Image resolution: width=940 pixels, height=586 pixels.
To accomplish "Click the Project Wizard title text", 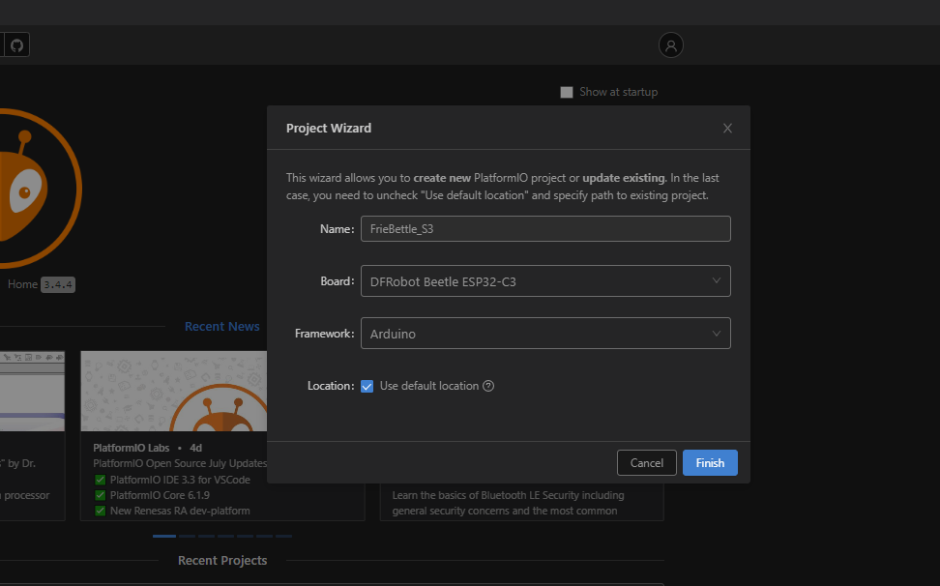I will pyautogui.click(x=329, y=129).
